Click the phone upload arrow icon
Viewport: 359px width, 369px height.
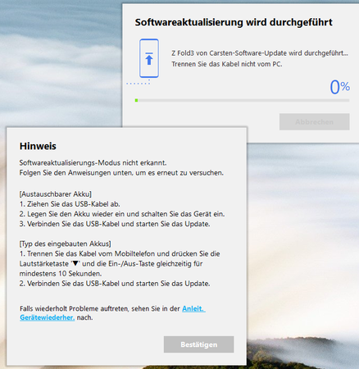point(149,58)
